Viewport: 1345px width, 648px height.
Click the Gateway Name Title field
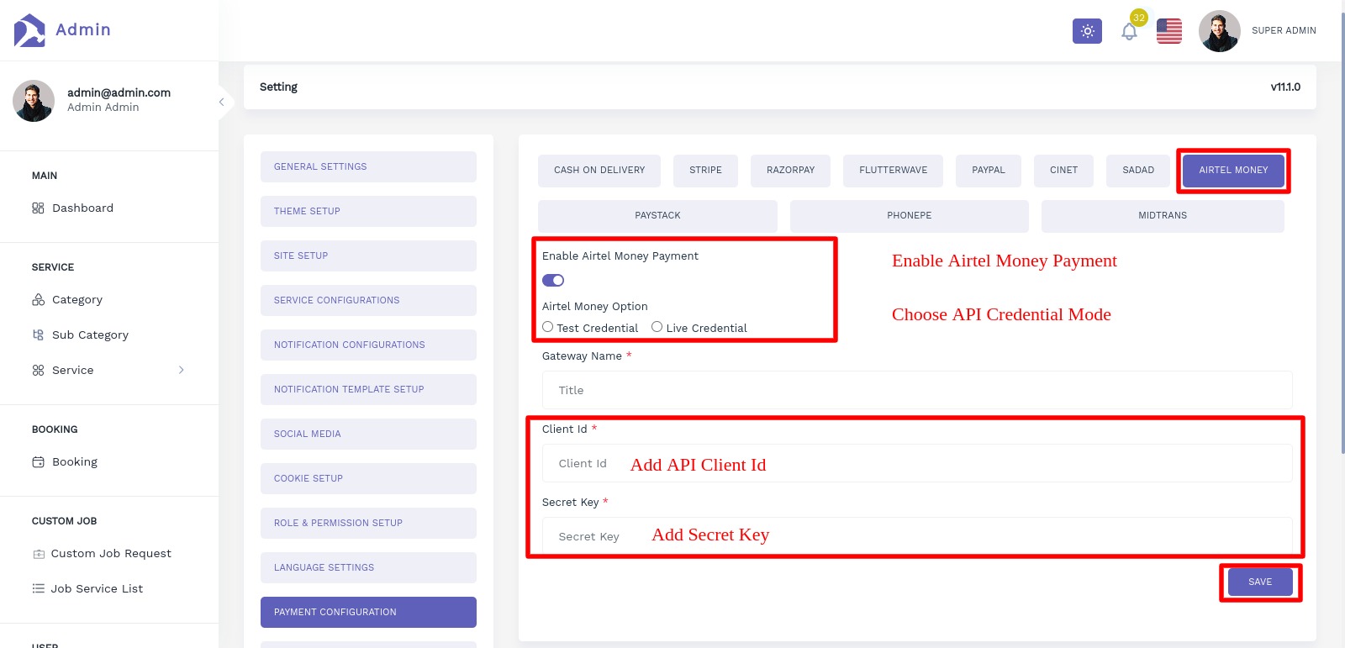click(x=917, y=390)
